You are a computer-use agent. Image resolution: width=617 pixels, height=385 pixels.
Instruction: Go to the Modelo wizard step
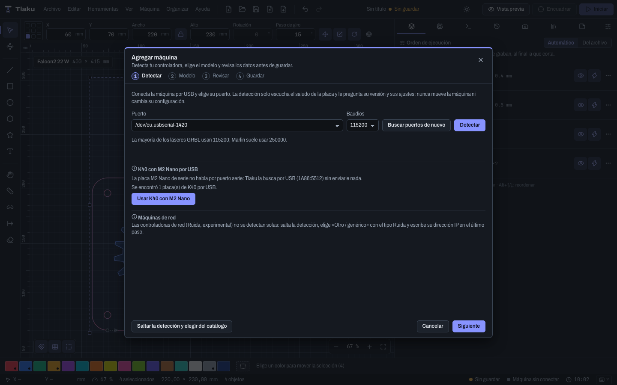(x=182, y=76)
